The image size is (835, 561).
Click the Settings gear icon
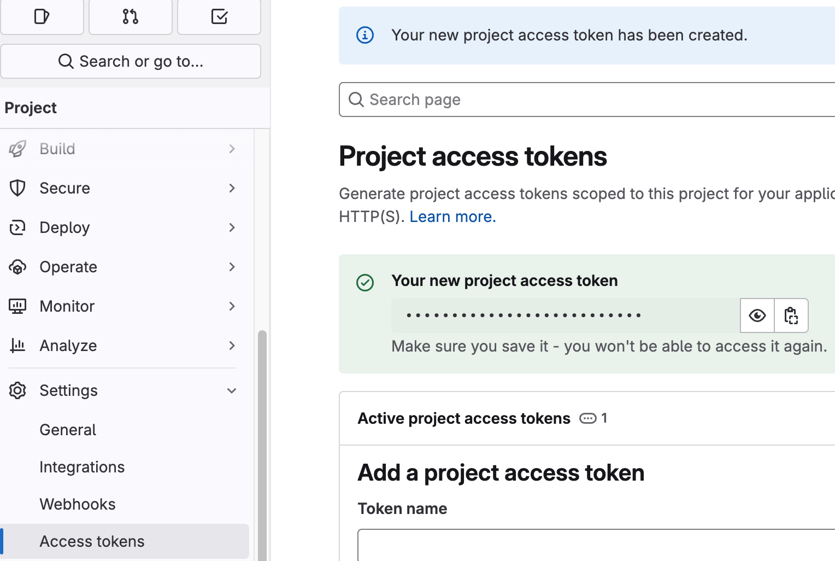(17, 390)
